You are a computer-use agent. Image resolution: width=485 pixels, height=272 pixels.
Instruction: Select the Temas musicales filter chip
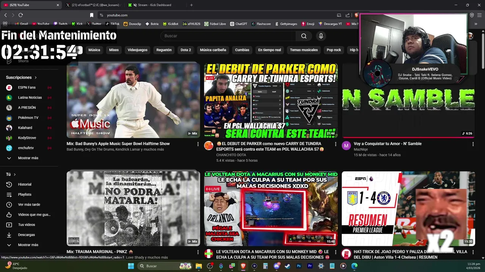coord(304,50)
